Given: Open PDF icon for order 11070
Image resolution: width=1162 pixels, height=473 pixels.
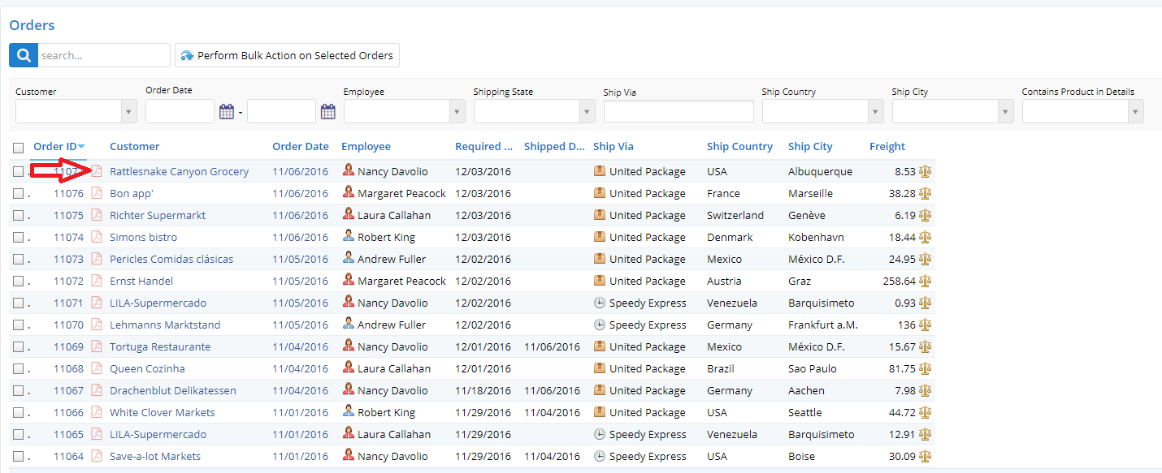Looking at the screenshot, I should click(x=97, y=325).
